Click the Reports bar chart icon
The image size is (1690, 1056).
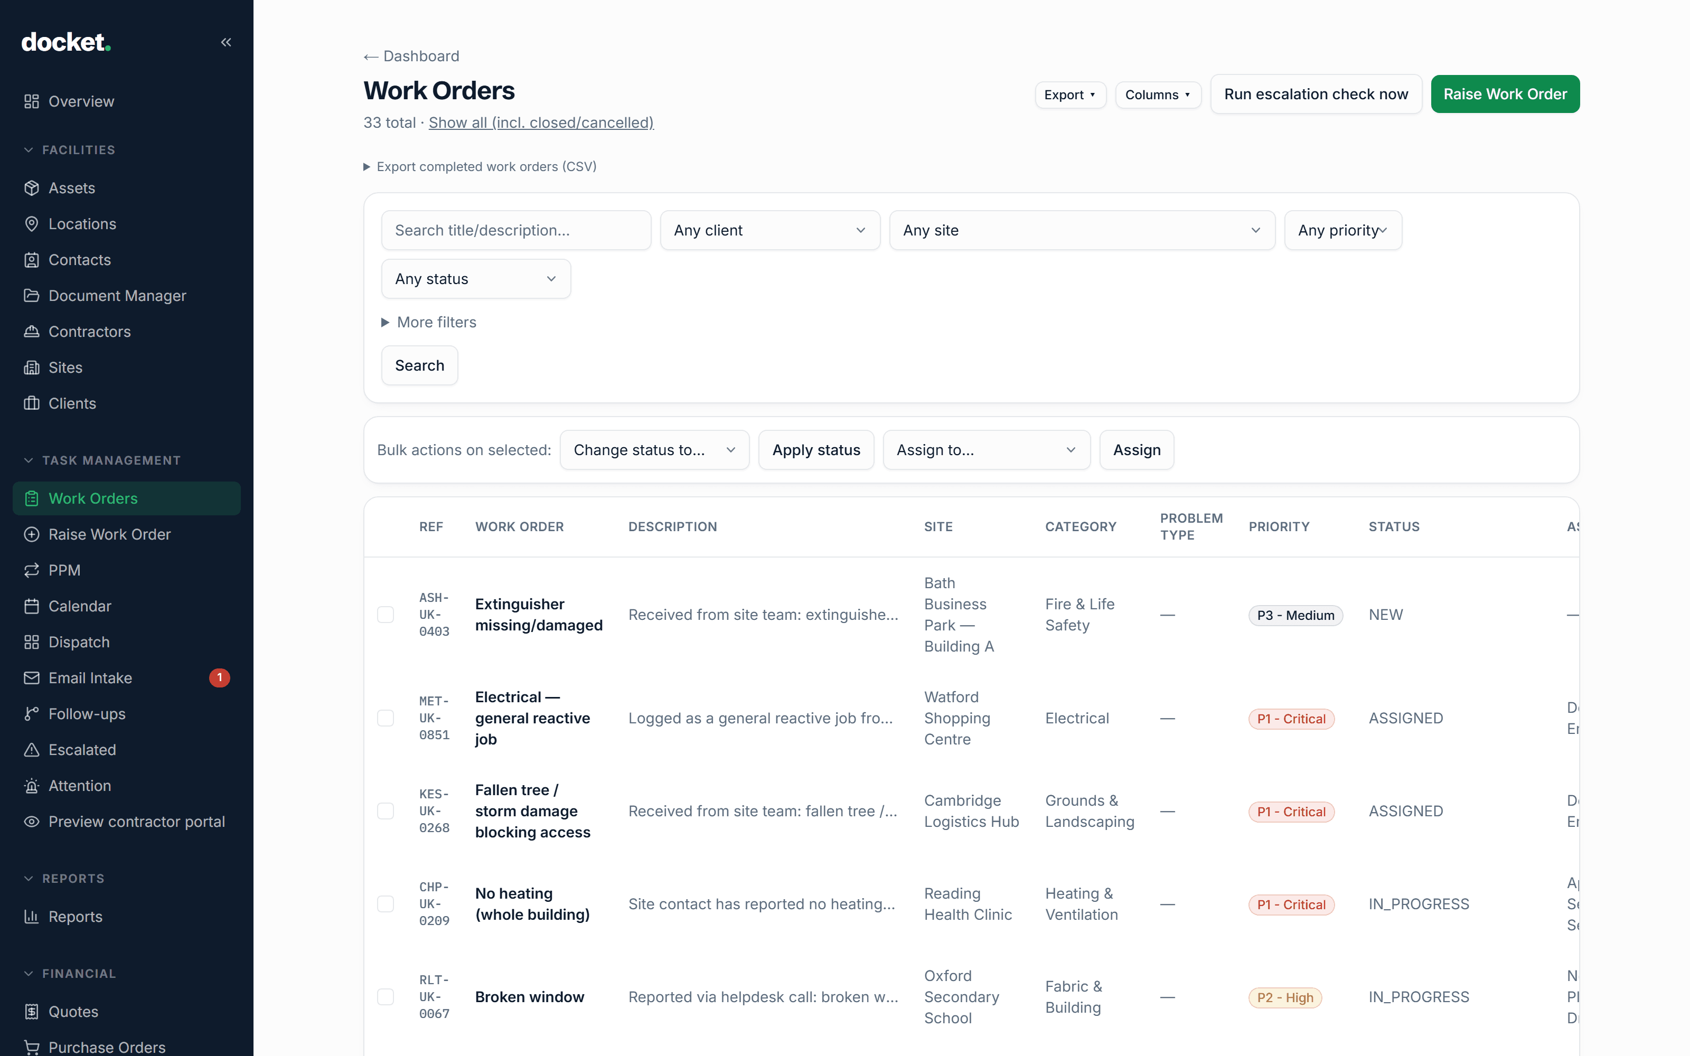pyautogui.click(x=32, y=916)
